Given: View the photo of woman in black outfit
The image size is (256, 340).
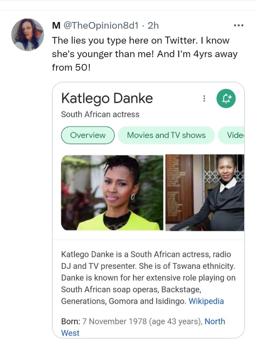Looking at the screenshot, I should [x=205, y=193].
